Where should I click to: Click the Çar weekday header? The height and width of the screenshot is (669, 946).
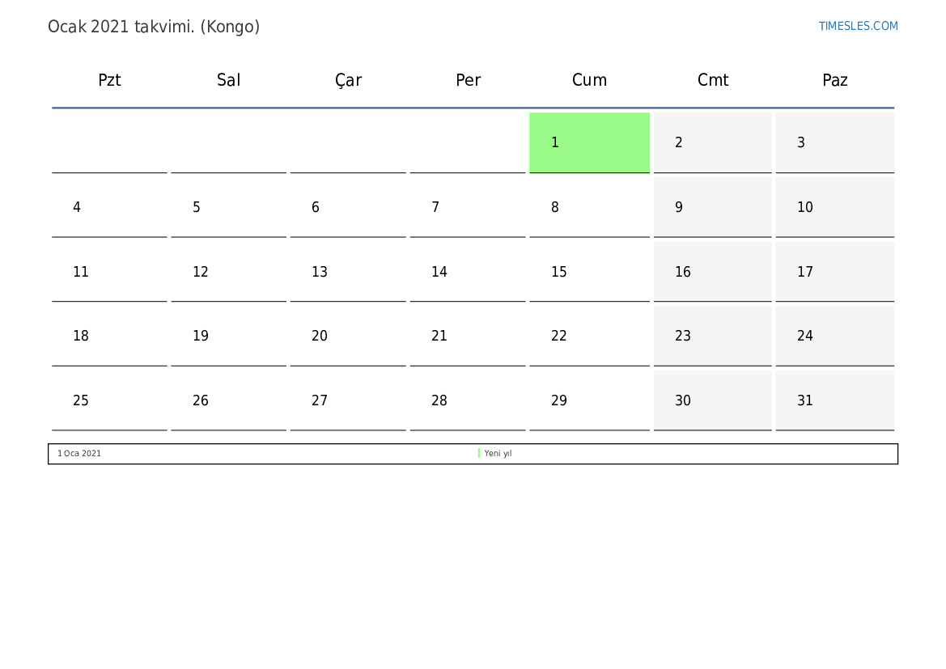click(348, 80)
